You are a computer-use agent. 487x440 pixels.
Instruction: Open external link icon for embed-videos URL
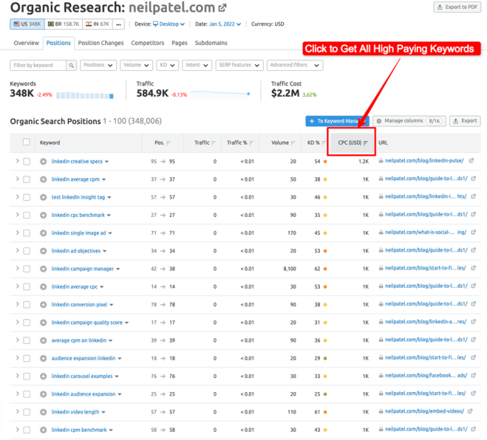pyautogui.click(x=470, y=411)
